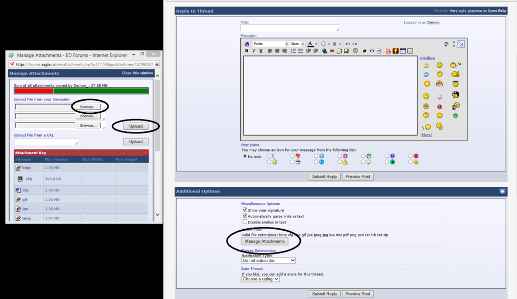Insert an image into the message
This screenshot has height=299, width=517.
tap(346, 51)
